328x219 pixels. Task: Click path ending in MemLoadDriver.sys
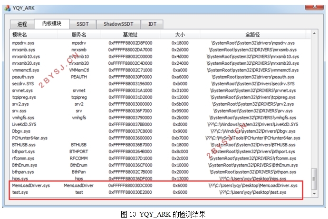253,186
